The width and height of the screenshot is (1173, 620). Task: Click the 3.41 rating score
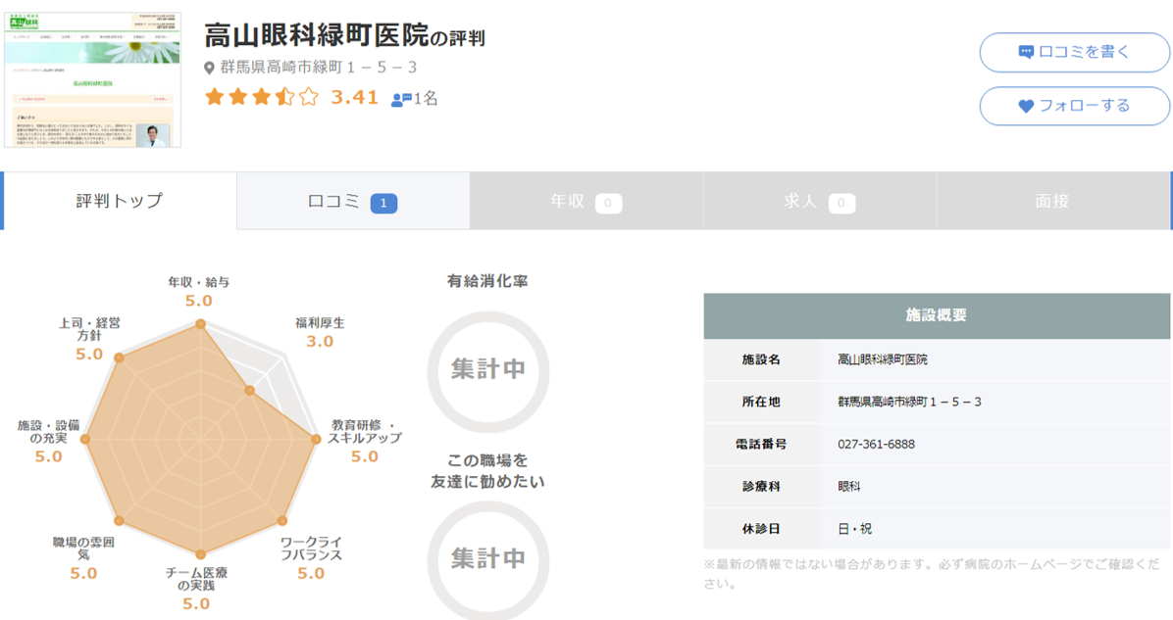[354, 97]
